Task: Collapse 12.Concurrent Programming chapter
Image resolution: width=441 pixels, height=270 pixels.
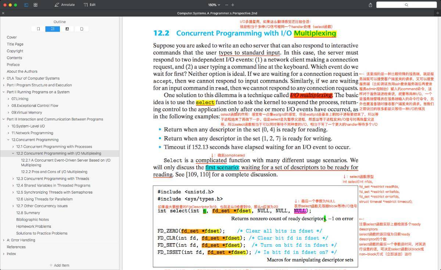Action: click(x=8, y=140)
